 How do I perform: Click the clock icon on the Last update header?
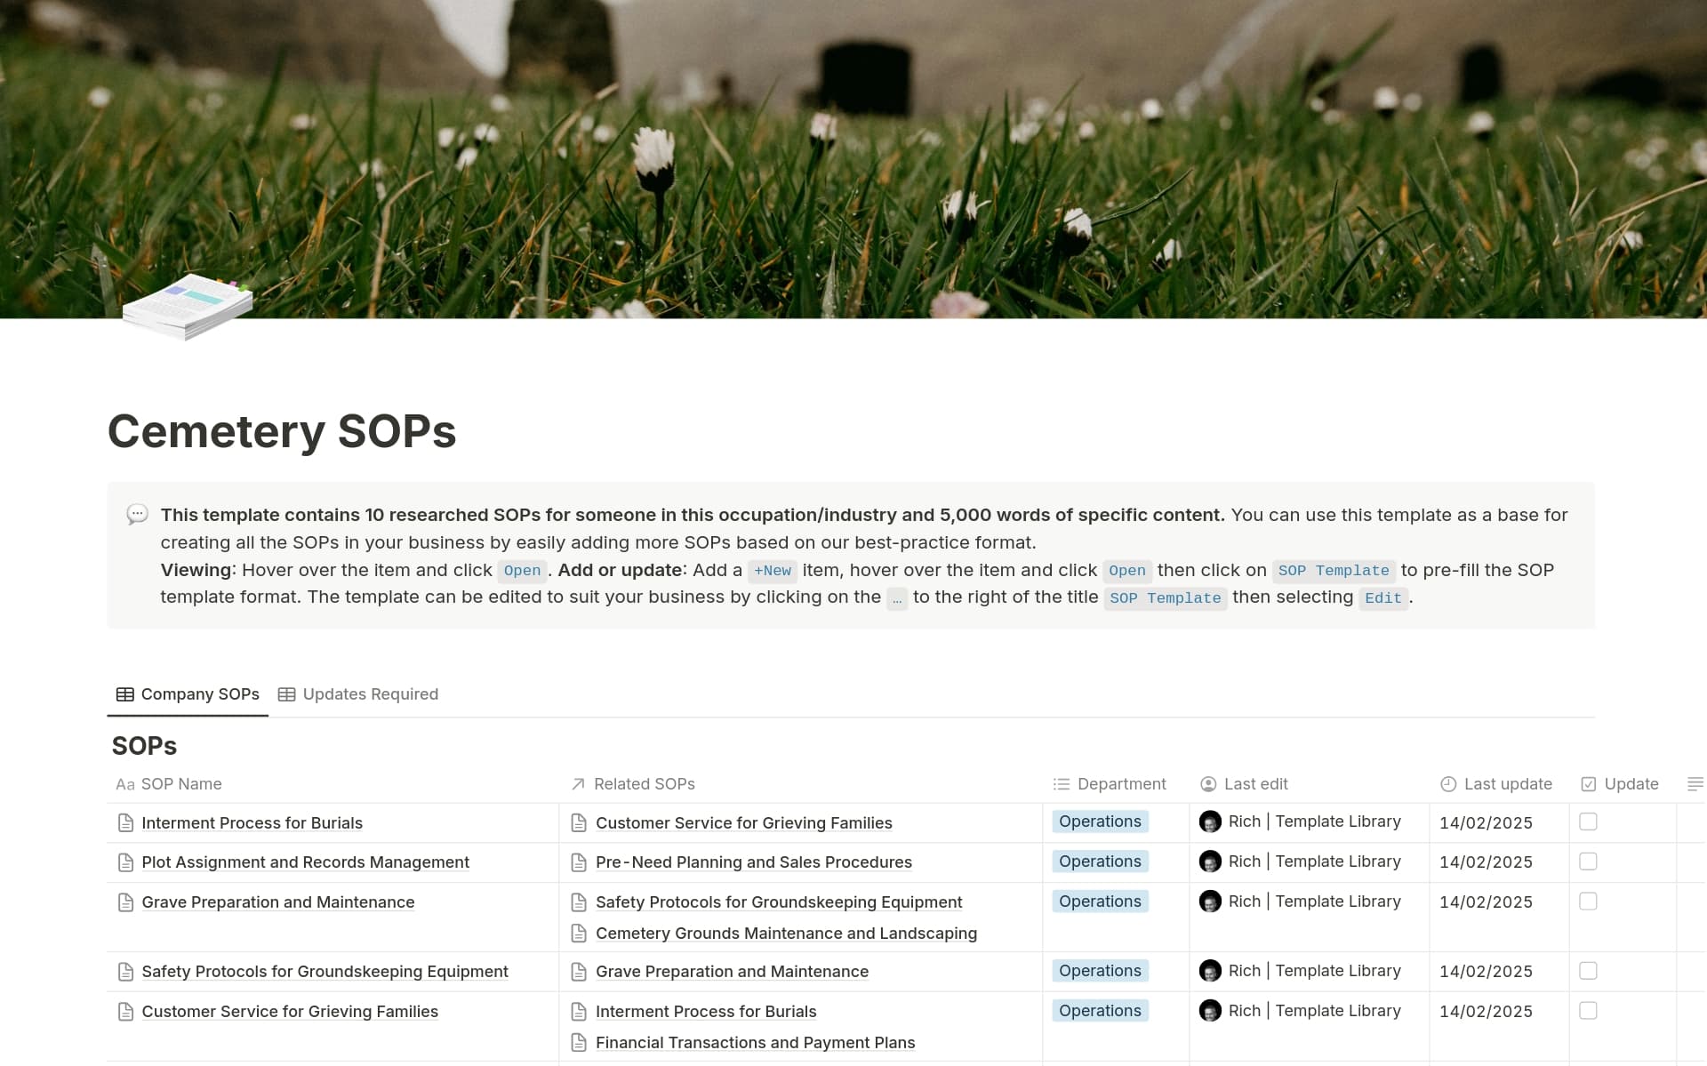(x=1447, y=784)
